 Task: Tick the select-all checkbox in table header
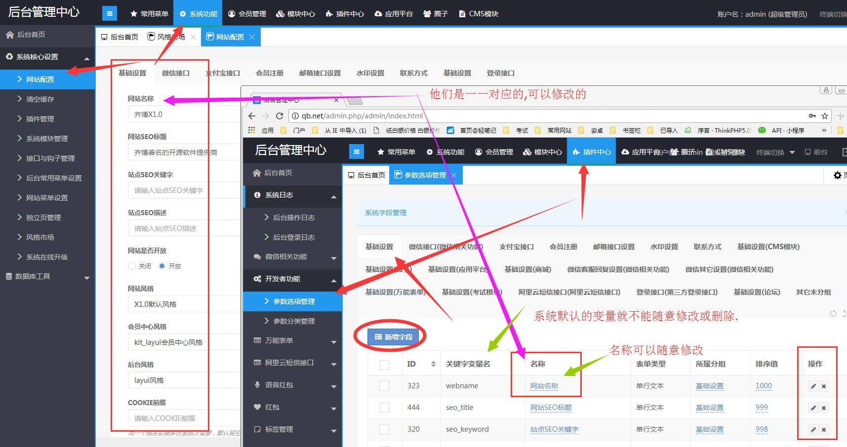384,365
